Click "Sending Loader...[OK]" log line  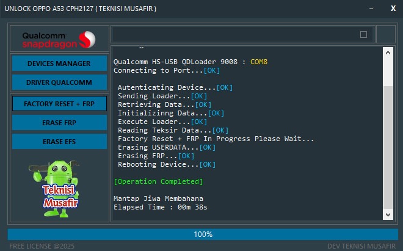(162, 96)
